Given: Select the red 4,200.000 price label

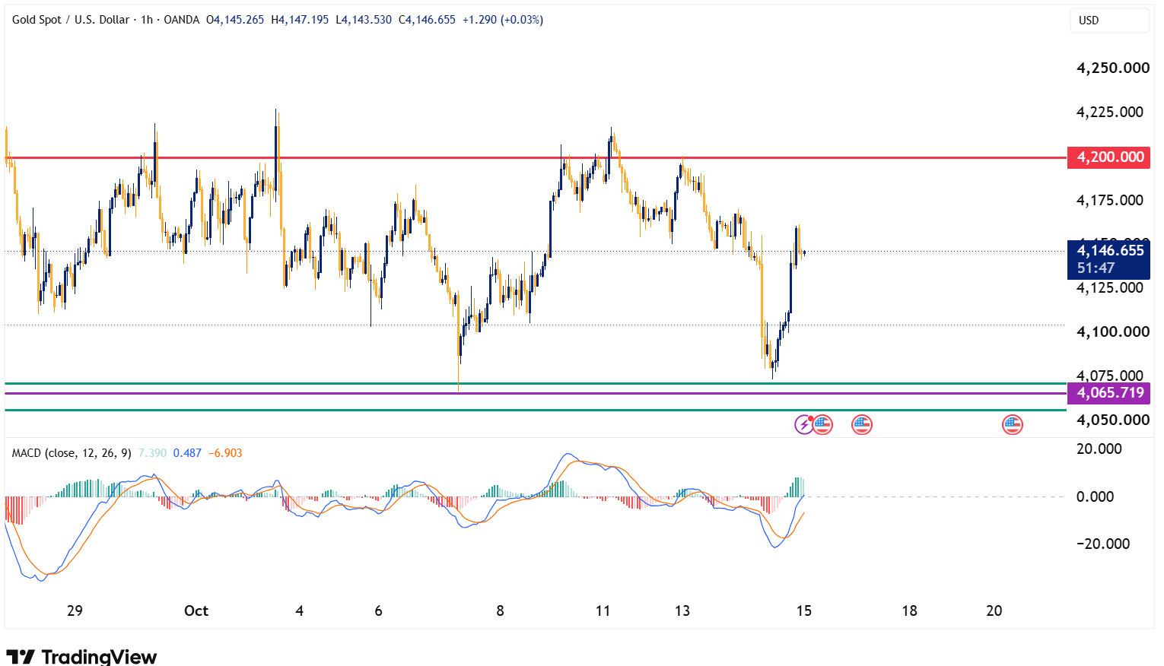Looking at the screenshot, I should tap(1108, 157).
